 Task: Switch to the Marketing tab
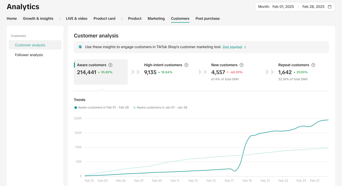pos(156,19)
